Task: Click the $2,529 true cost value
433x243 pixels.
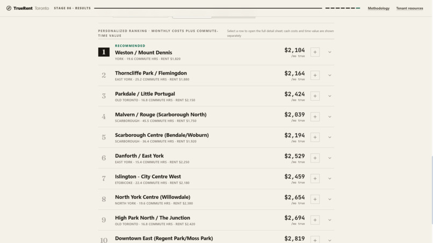Action: [x=294, y=156]
